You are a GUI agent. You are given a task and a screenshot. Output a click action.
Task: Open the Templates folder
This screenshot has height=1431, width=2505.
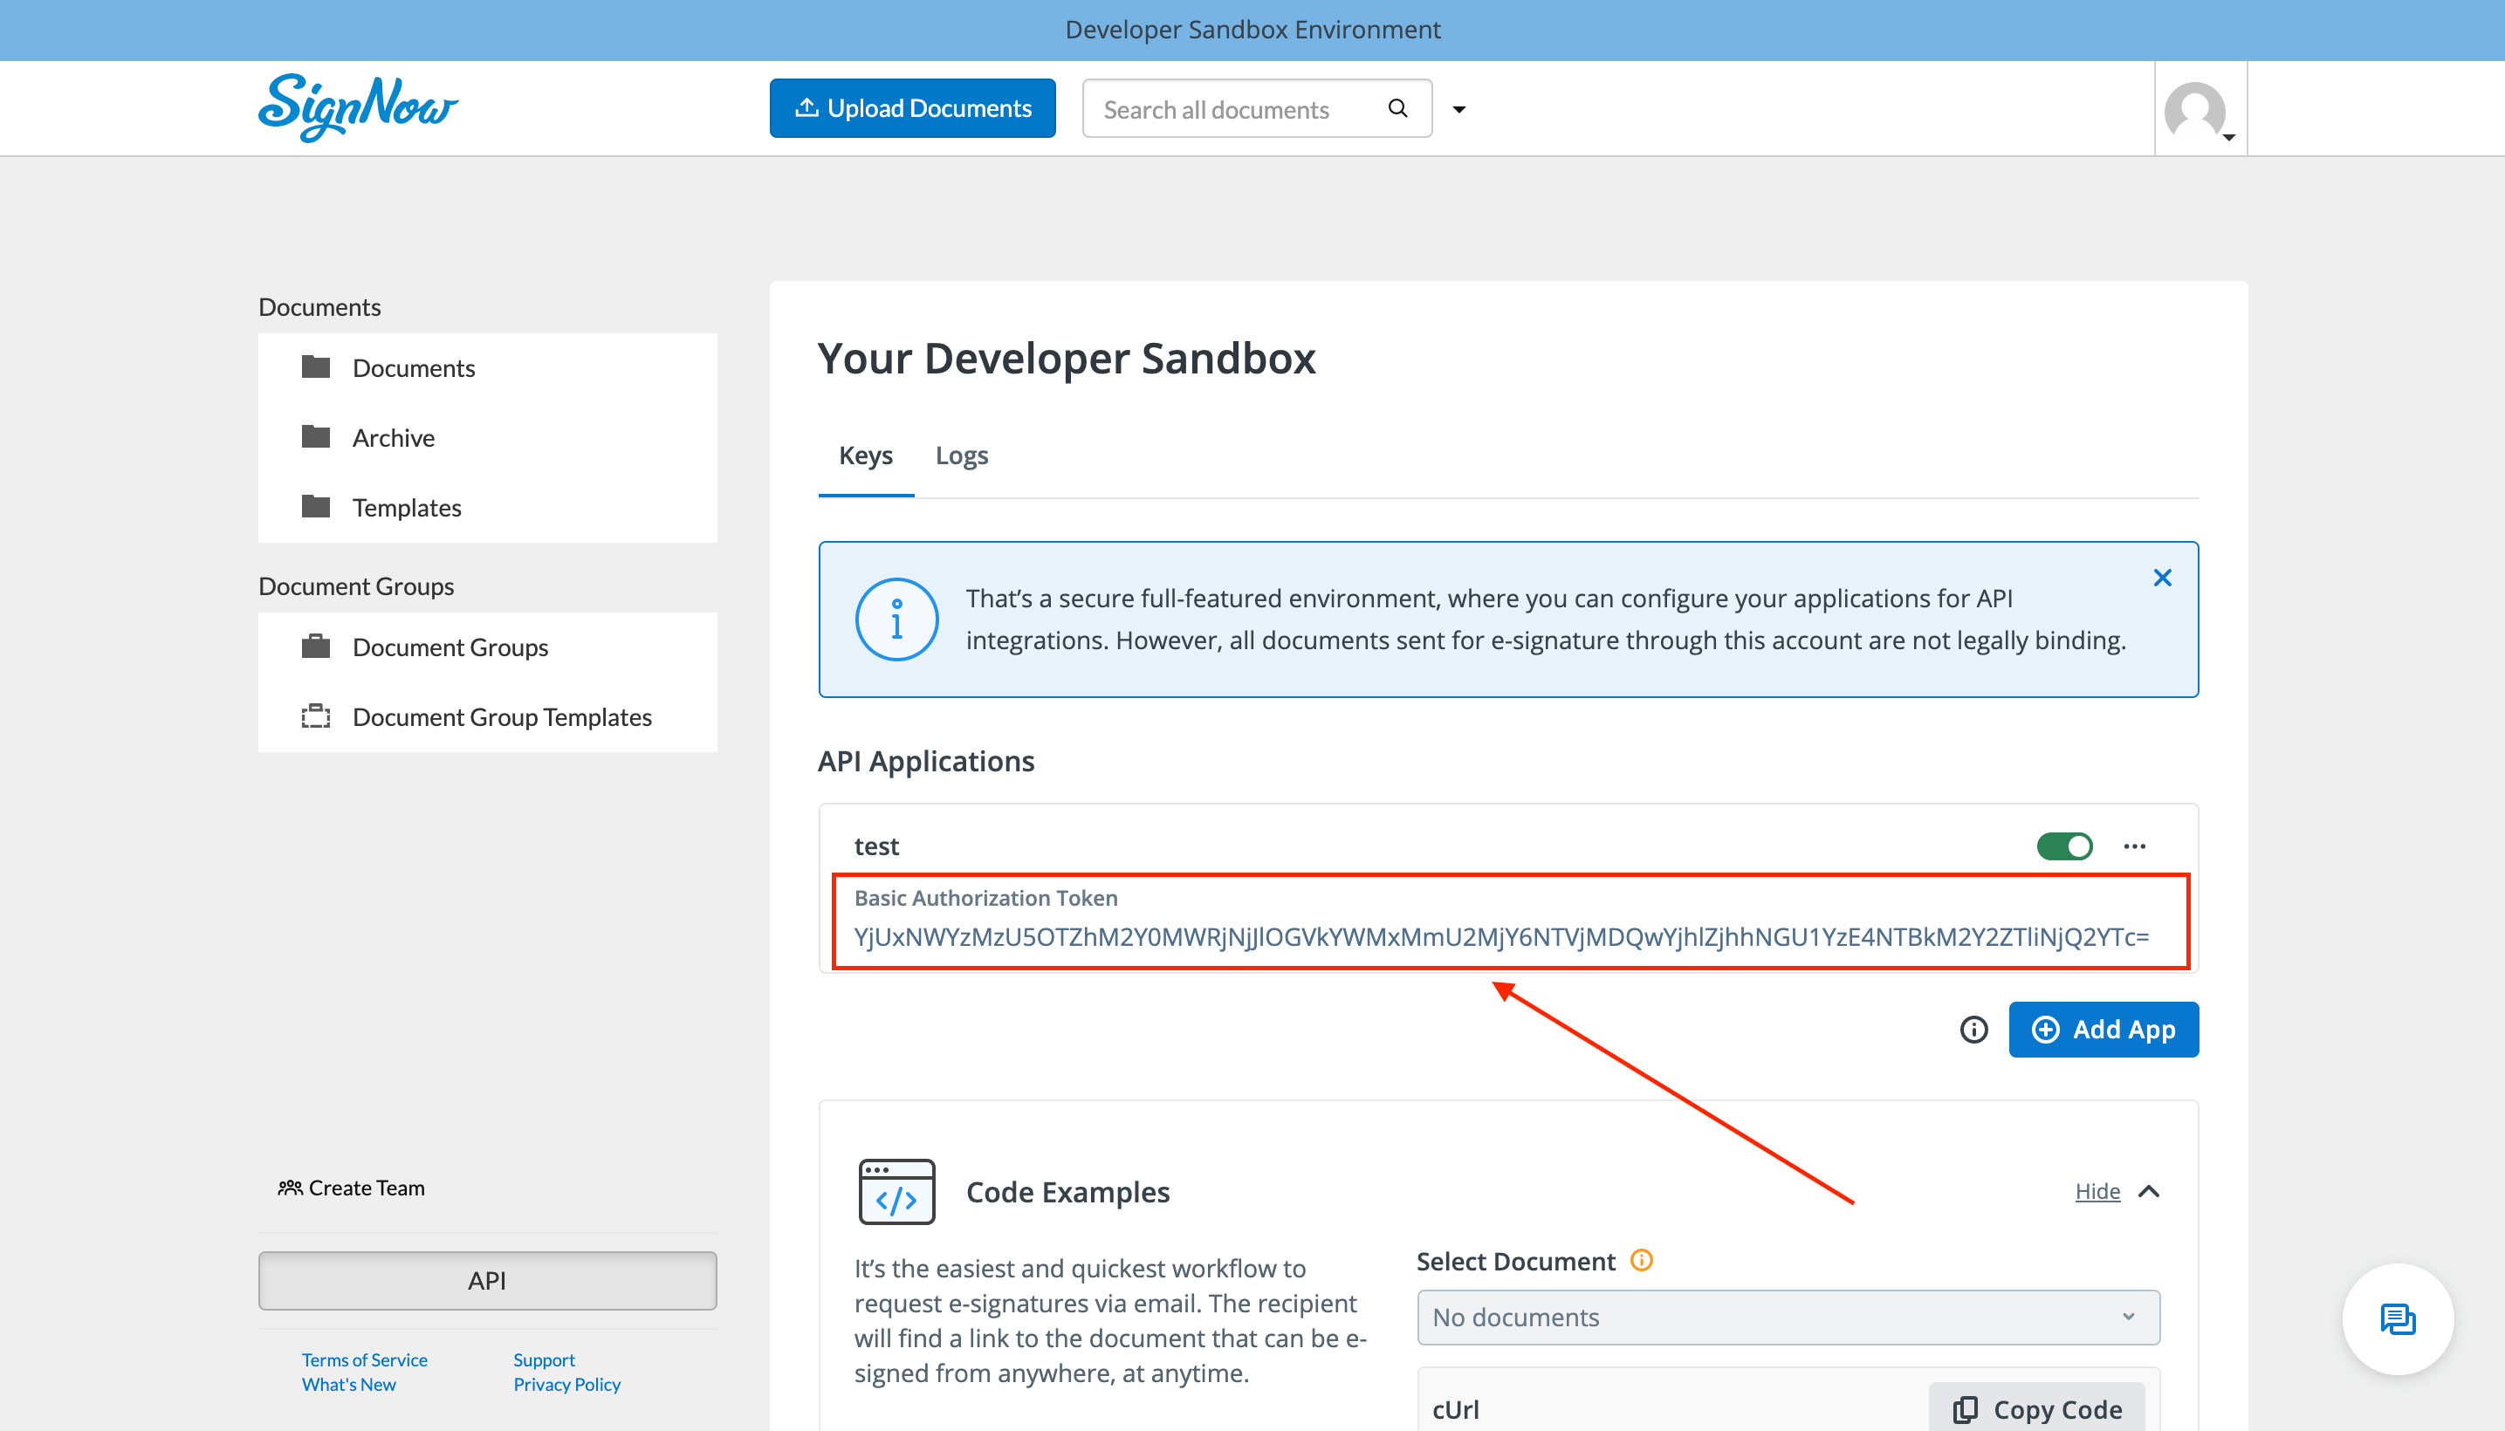[x=488, y=507]
